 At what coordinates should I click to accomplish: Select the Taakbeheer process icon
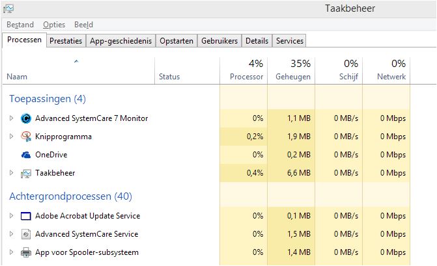pyautogui.click(x=26, y=174)
